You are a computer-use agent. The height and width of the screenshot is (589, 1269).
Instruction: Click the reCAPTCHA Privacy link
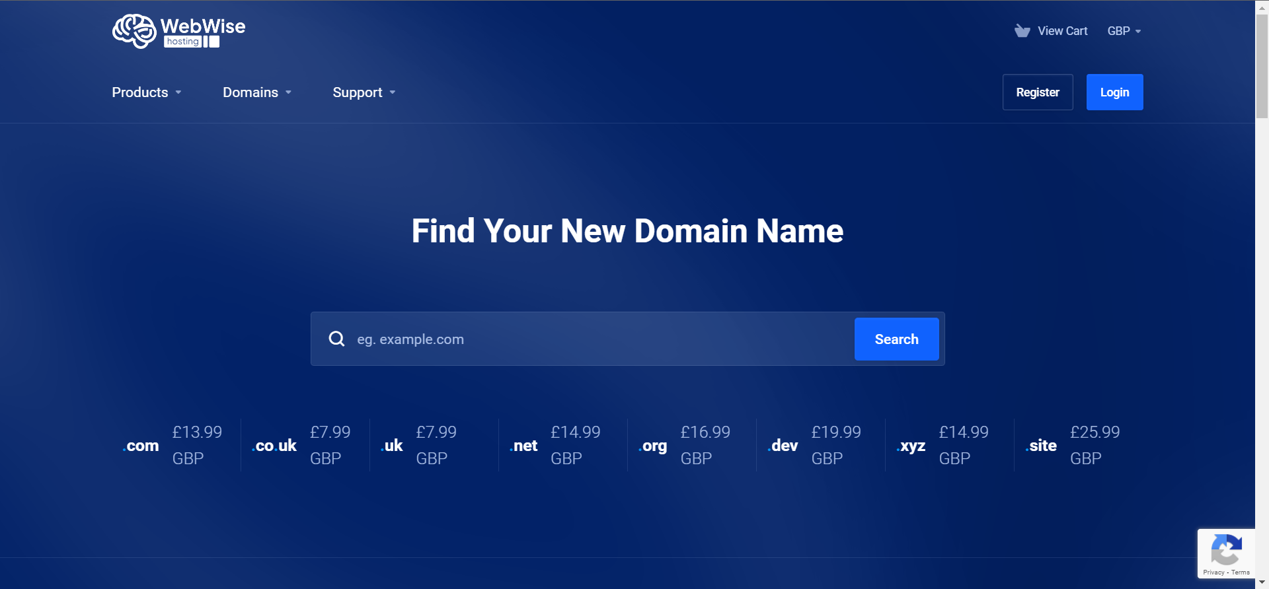1213,572
